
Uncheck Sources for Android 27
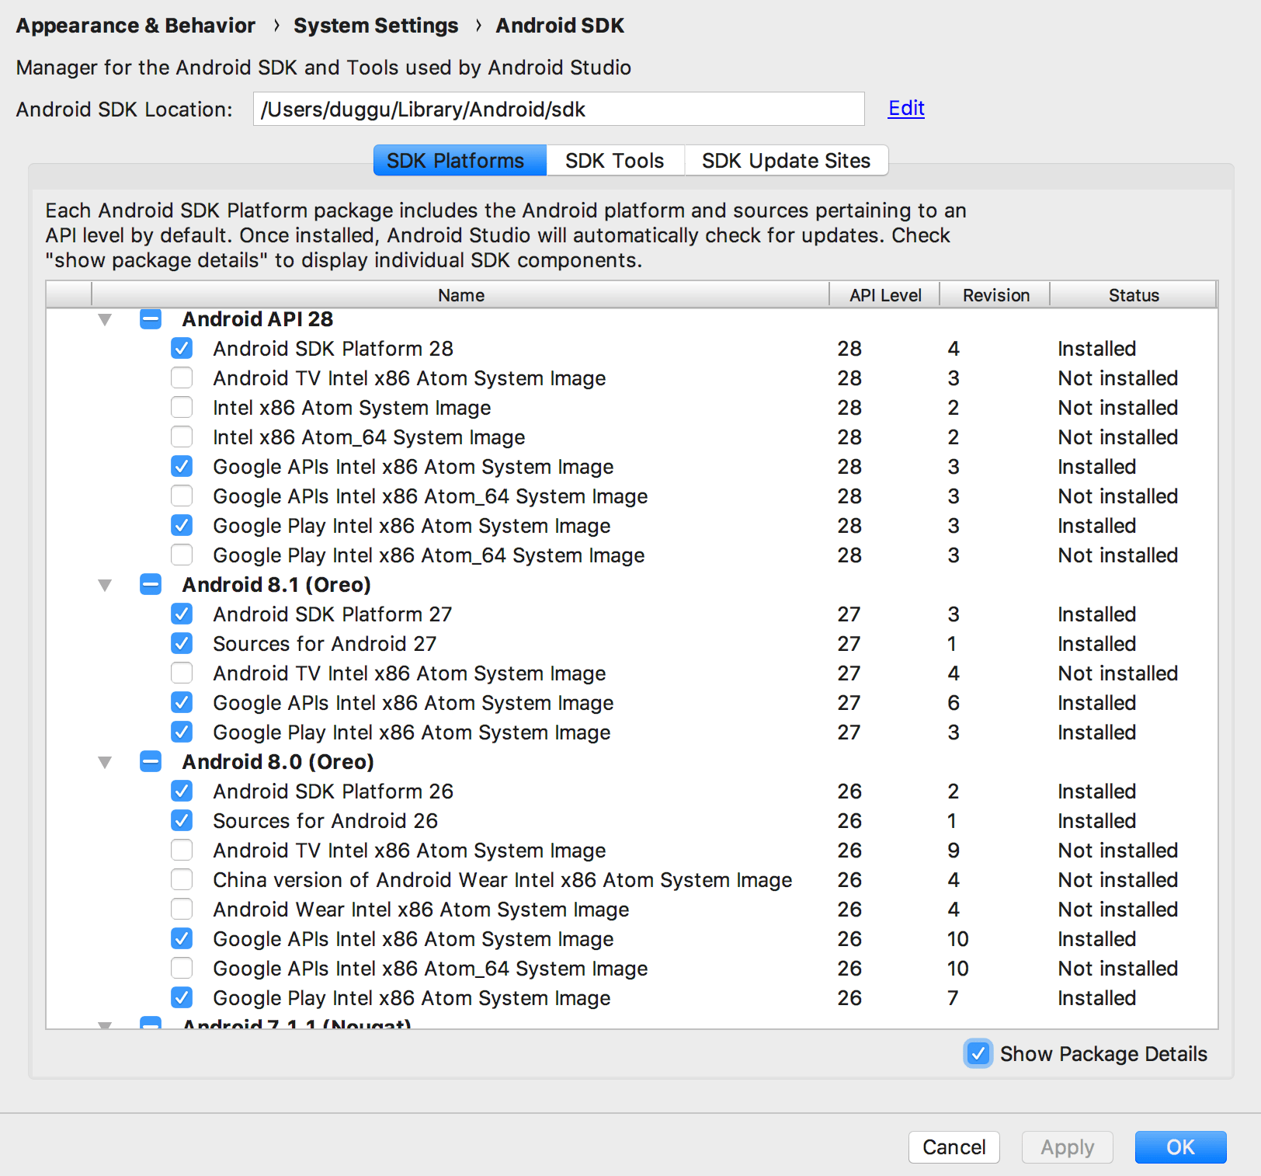182,644
